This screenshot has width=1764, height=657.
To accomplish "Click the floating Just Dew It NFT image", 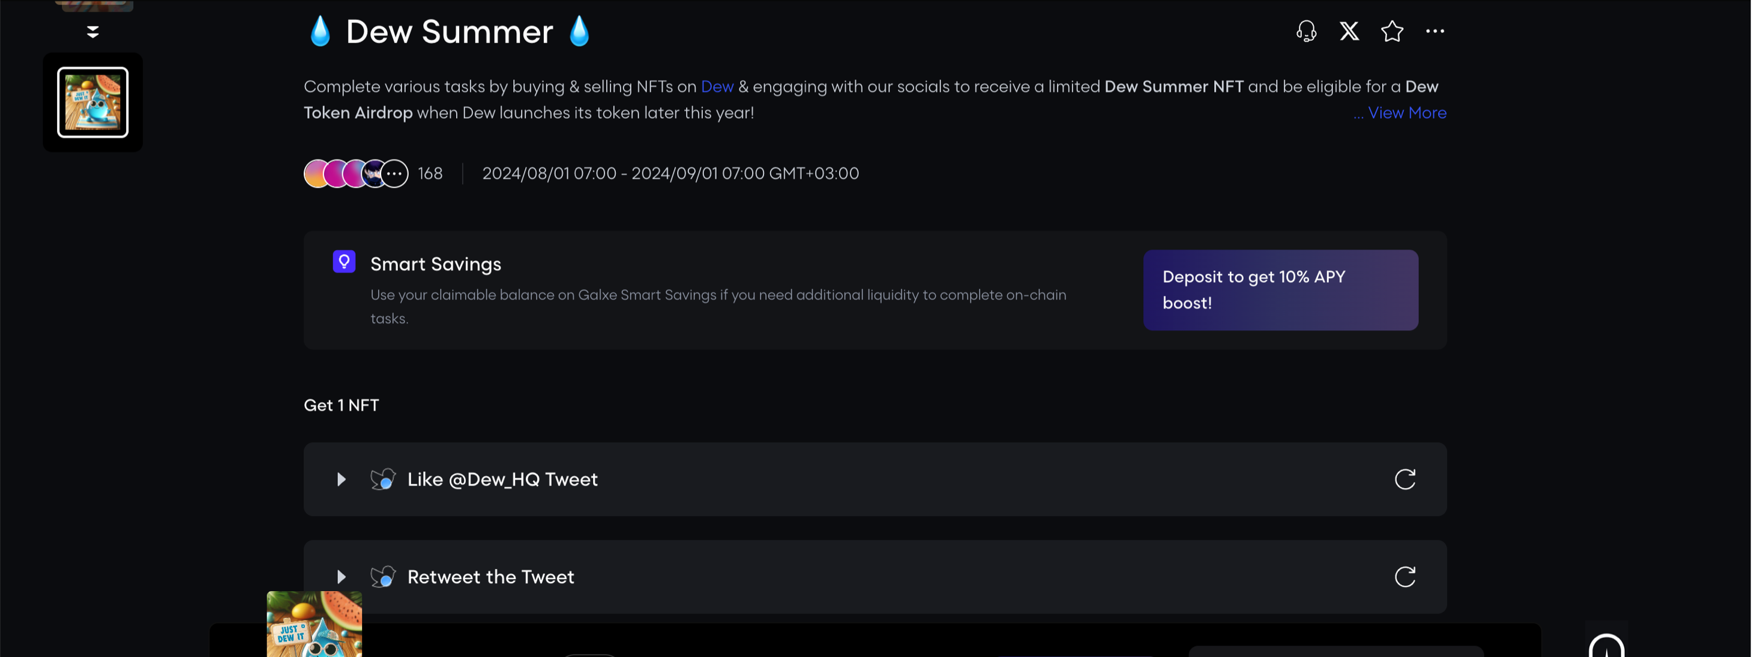I will [315, 623].
